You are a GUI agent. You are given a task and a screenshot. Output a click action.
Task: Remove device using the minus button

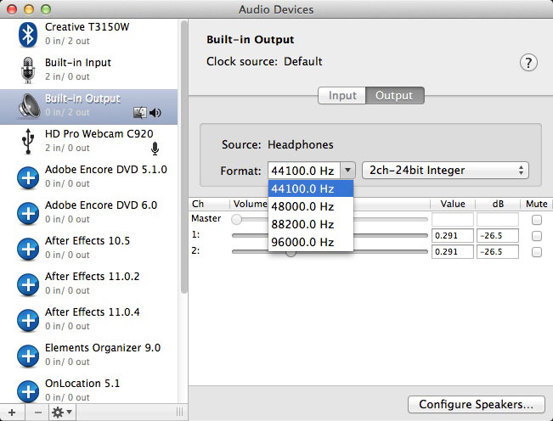click(37, 413)
